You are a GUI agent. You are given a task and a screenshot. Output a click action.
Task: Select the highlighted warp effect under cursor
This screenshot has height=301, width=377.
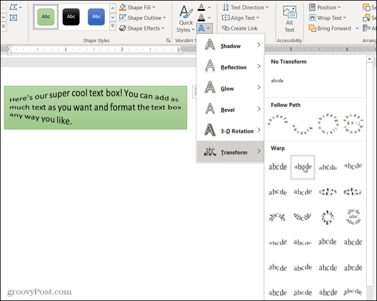pos(303,167)
